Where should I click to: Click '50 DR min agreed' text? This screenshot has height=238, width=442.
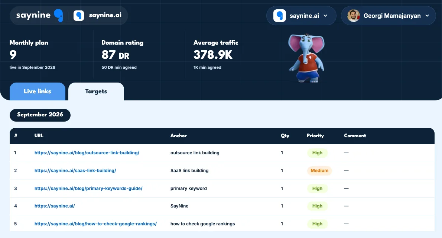click(119, 67)
